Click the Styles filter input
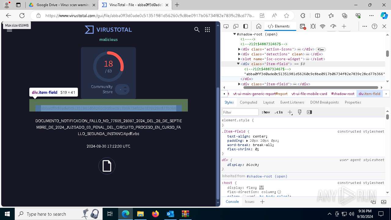 240,112
